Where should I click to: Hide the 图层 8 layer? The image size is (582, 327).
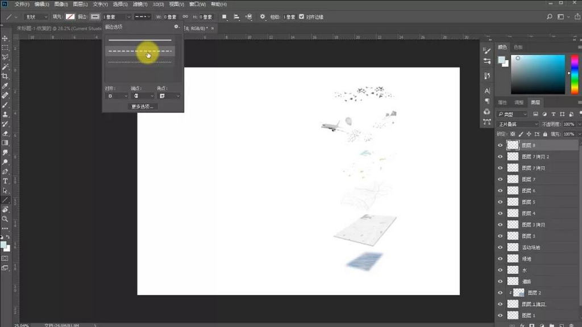[500, 145]
